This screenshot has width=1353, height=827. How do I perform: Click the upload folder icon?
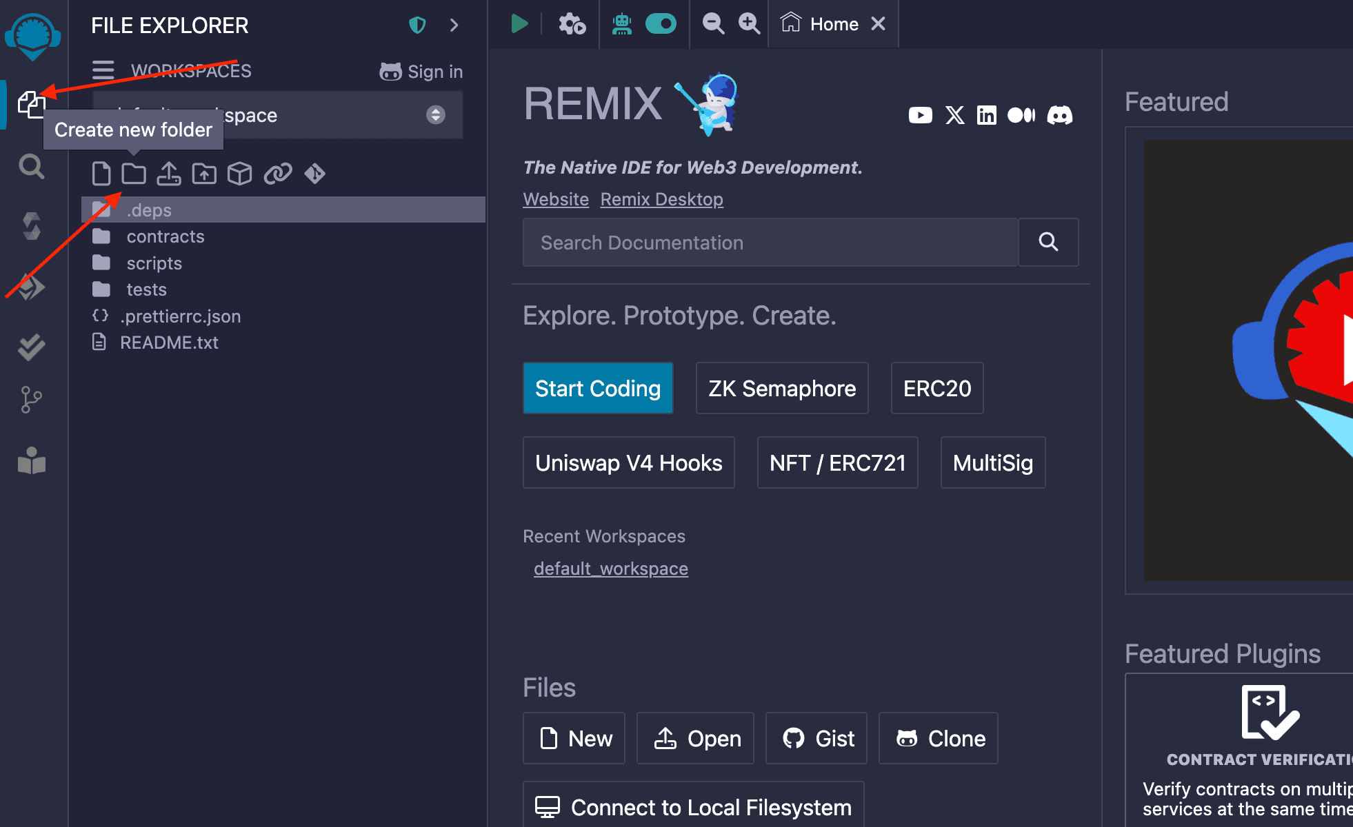click(x=204, y=174)
